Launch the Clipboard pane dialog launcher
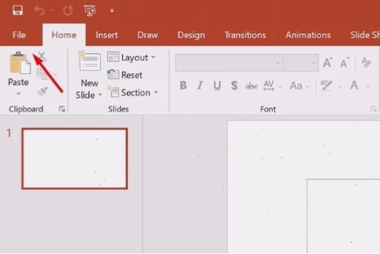The width and height of the screenshot is (380, 254). [62, 109]
